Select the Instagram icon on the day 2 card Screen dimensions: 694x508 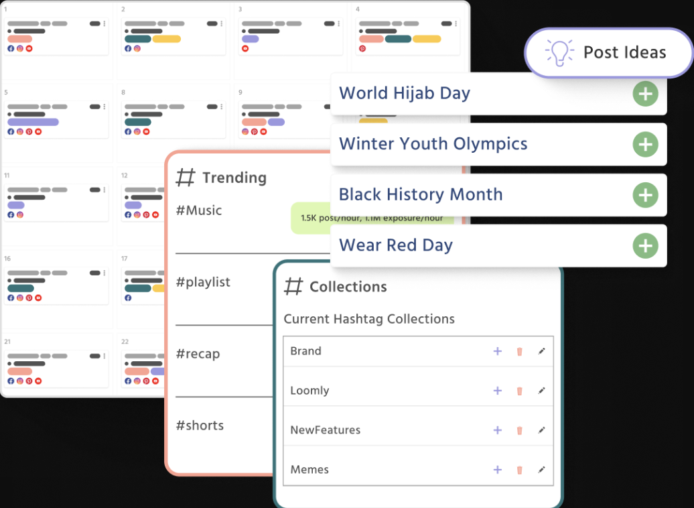pos(137,48)
